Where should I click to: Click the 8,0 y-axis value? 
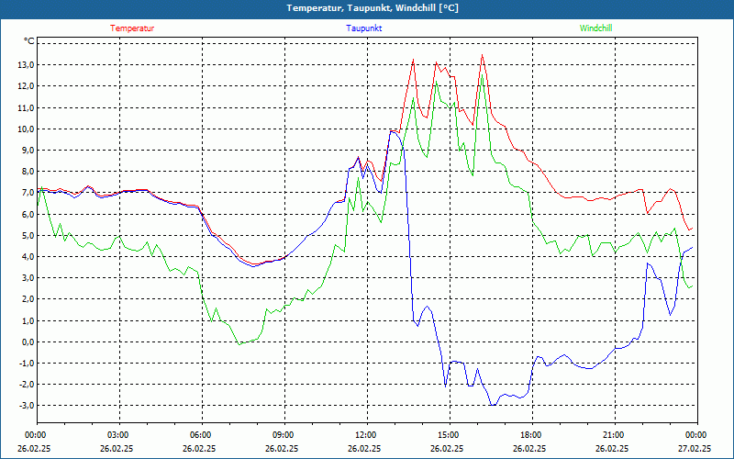(28, 172)
